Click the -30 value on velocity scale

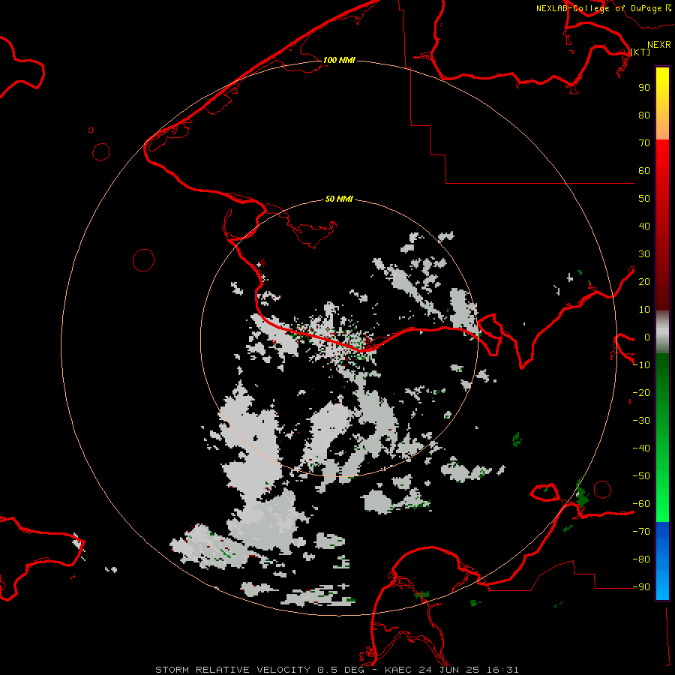click(641, 421)
